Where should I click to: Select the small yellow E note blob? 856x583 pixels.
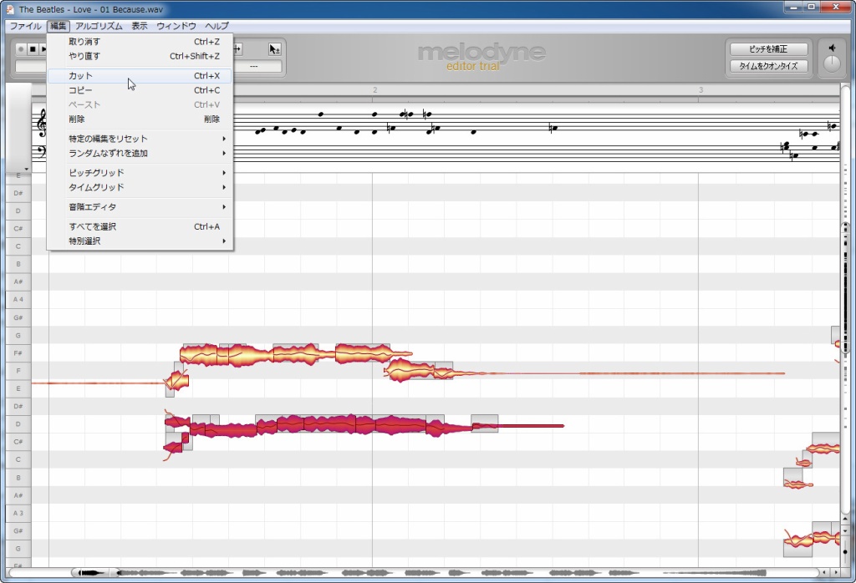pyautogui.click(x=177, y=379)
